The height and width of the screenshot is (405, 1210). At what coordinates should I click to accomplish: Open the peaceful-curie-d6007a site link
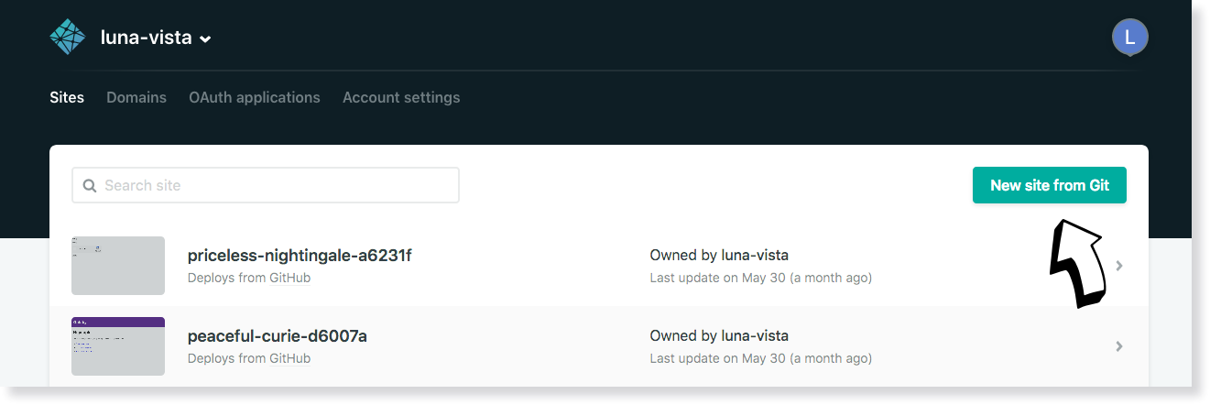coord(278,336)
